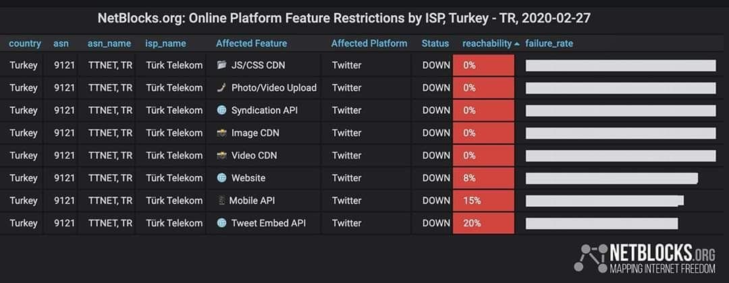Click the Tweet Embed API failure rate bar

601,223
